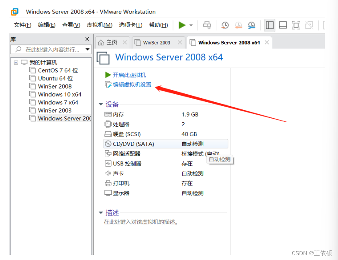Click the USB 控制器 device row
Viewport: 338px width, 260px height.
[x=165, y=164]
